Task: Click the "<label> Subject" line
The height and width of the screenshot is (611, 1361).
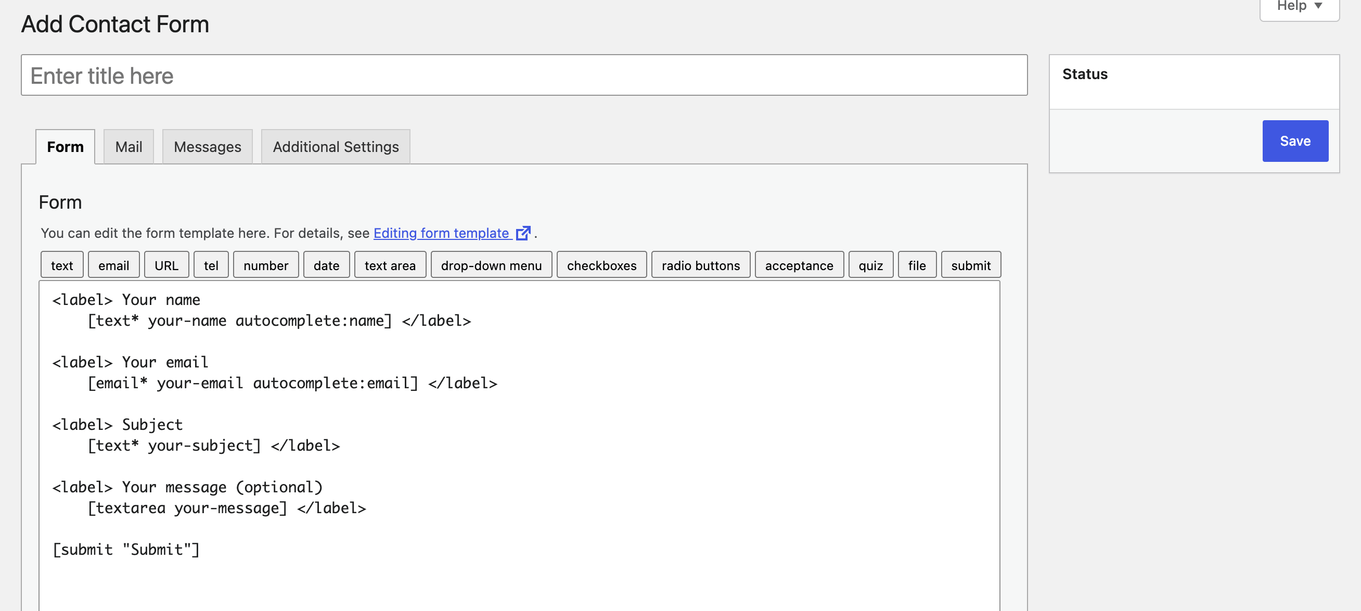Action: pyautogui.click(x=117, y=425)
